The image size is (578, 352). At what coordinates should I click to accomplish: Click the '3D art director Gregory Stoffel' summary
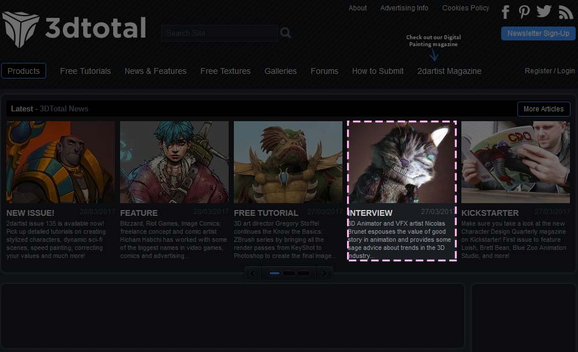285,239
